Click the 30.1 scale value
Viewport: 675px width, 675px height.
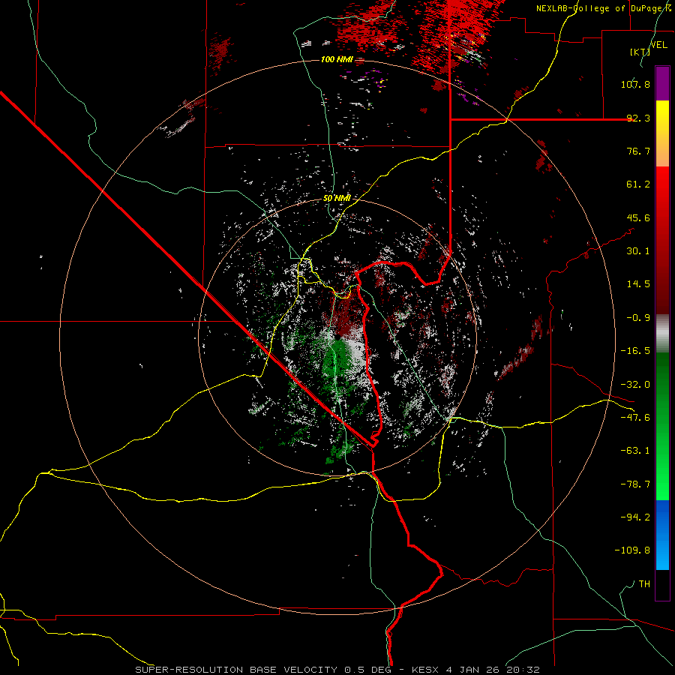point(638,251)
